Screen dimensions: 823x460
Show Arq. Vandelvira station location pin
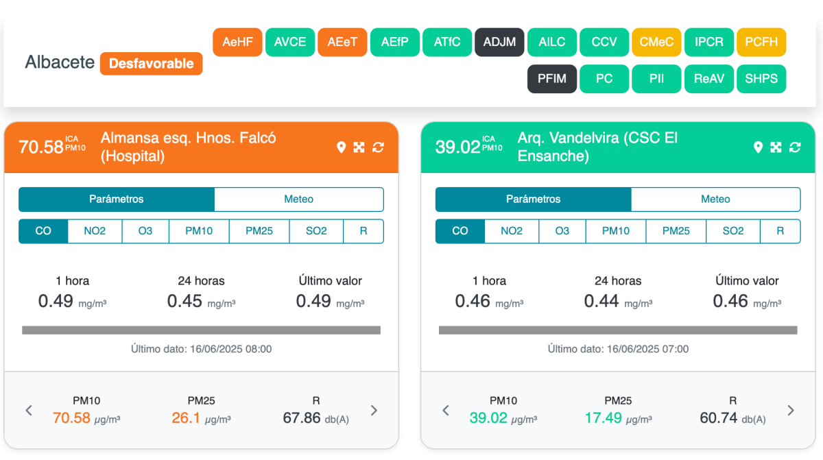[758, 147]
